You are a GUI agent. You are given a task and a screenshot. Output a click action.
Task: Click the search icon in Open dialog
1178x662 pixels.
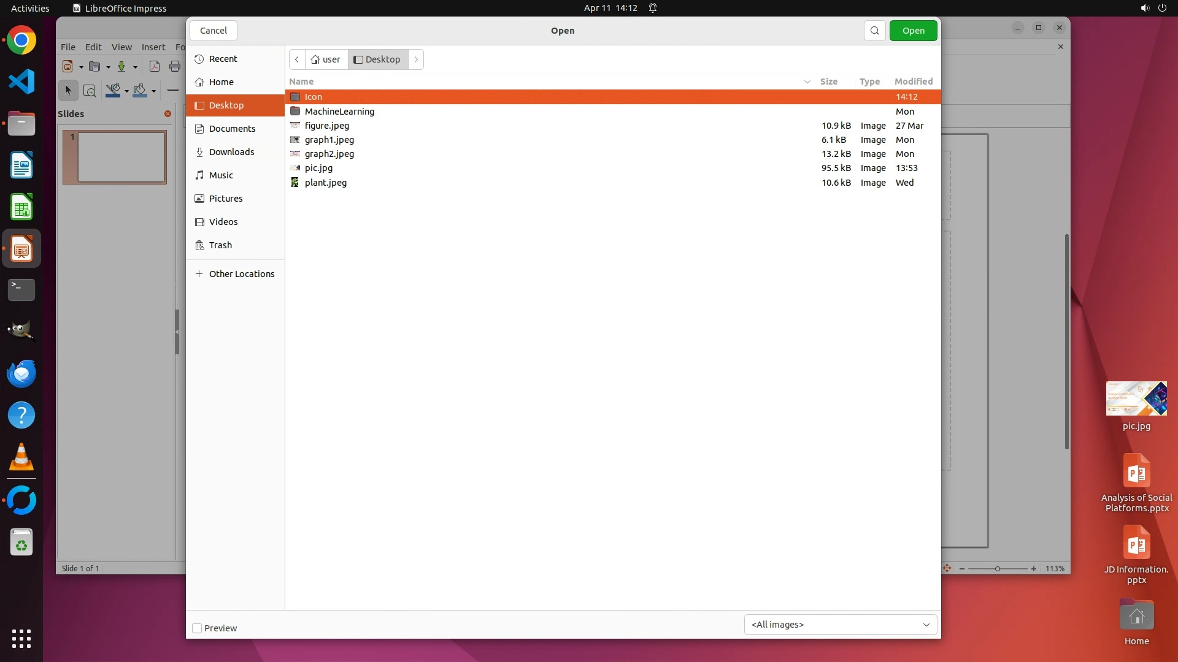[x=874, y=31]
